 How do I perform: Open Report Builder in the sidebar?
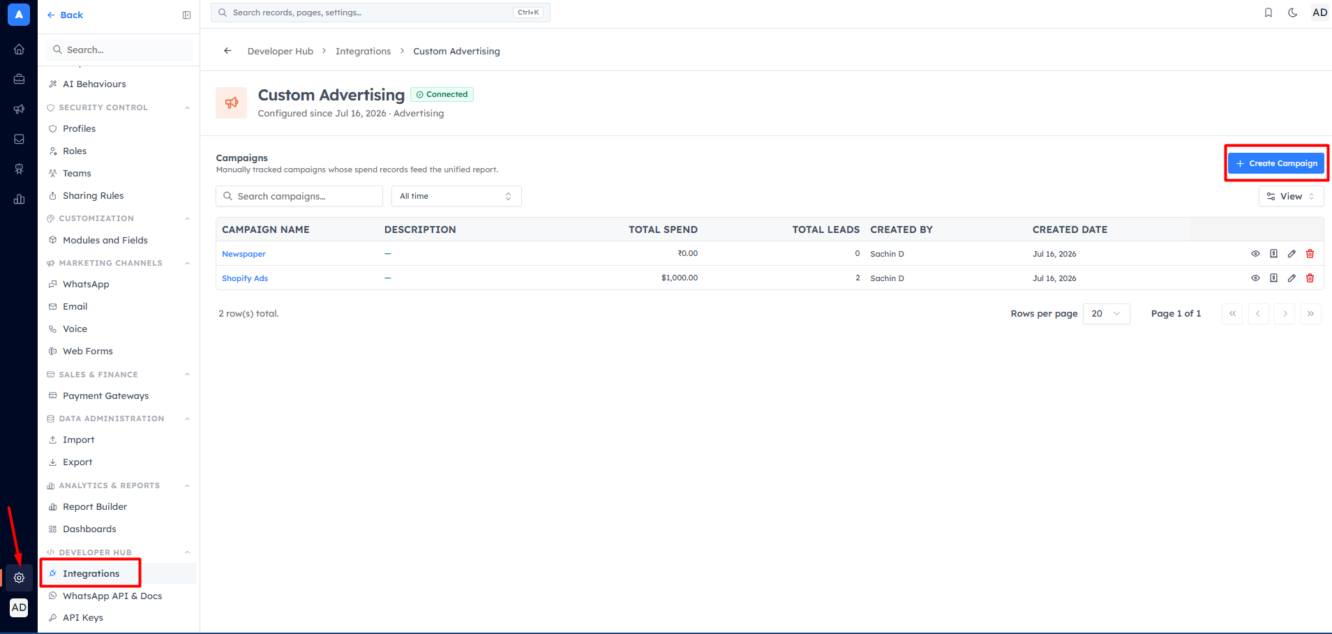(x=95, y=507)
